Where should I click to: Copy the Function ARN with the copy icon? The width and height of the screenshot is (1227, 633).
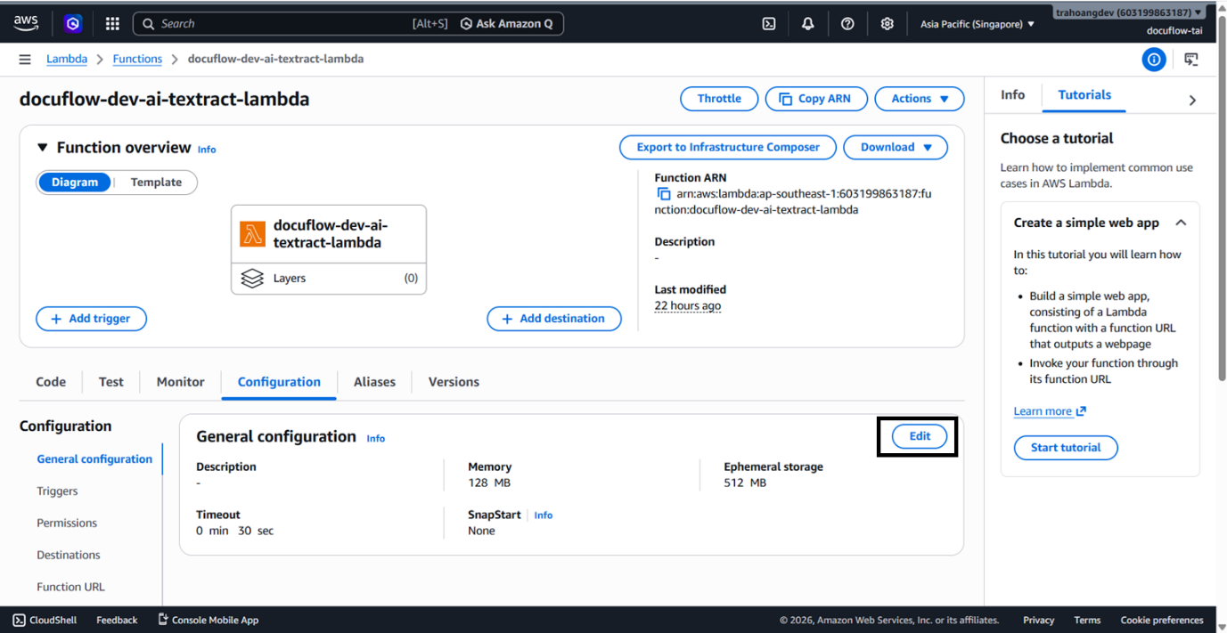point(663,193)
